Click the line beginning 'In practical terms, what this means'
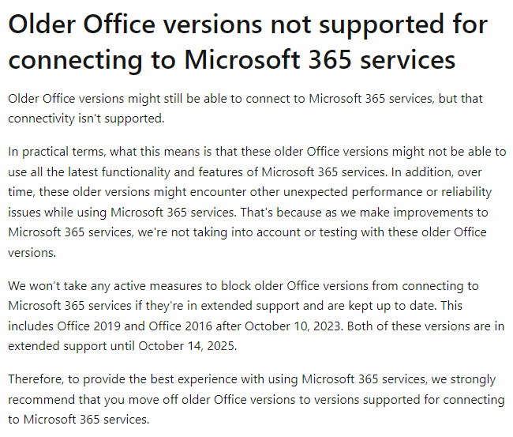 click(x=256, y=152)
